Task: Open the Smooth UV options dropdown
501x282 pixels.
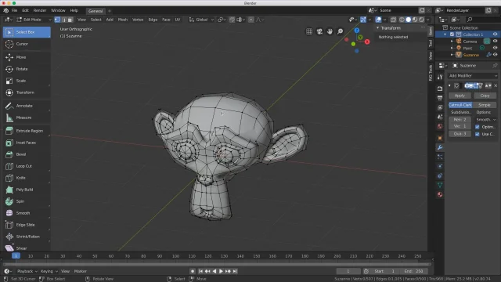Action: pyautogui.click(x=485, y=120)
